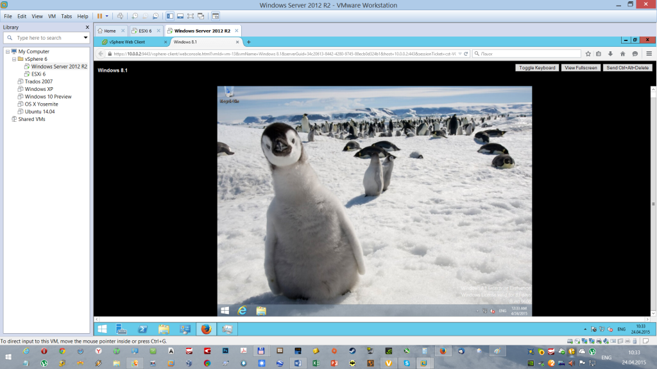The image size is (657, 369).
Task: Open the suspend options dropdown arrow
Action: coord(108,15)
